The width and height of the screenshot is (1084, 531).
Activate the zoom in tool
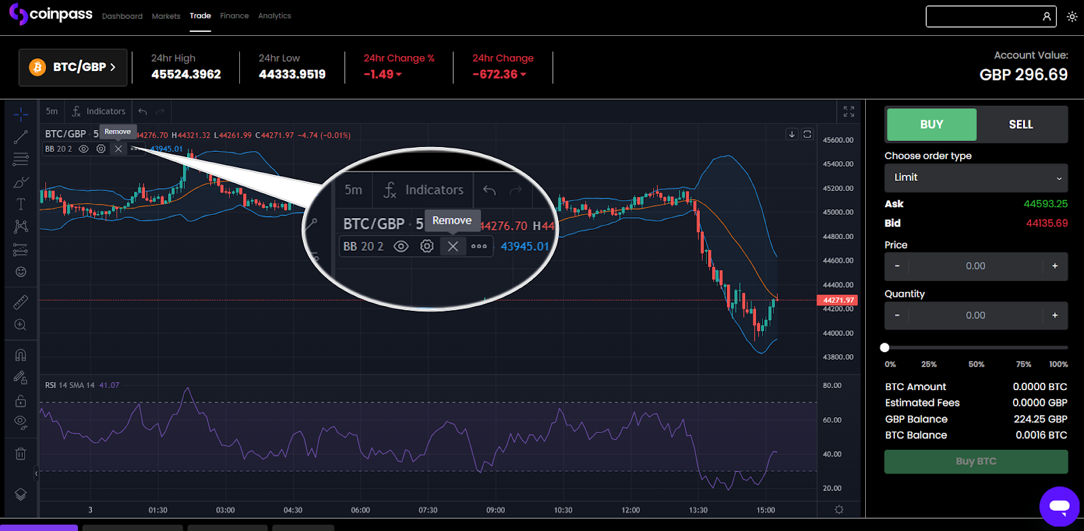21,325
